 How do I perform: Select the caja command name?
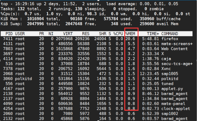[x=166, y=59]
